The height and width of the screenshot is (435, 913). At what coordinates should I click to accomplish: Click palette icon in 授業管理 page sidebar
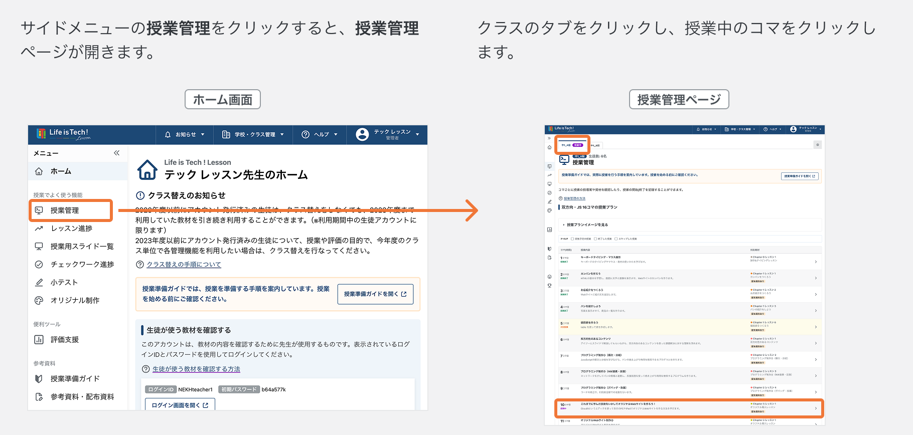click(x=549, y=210)
